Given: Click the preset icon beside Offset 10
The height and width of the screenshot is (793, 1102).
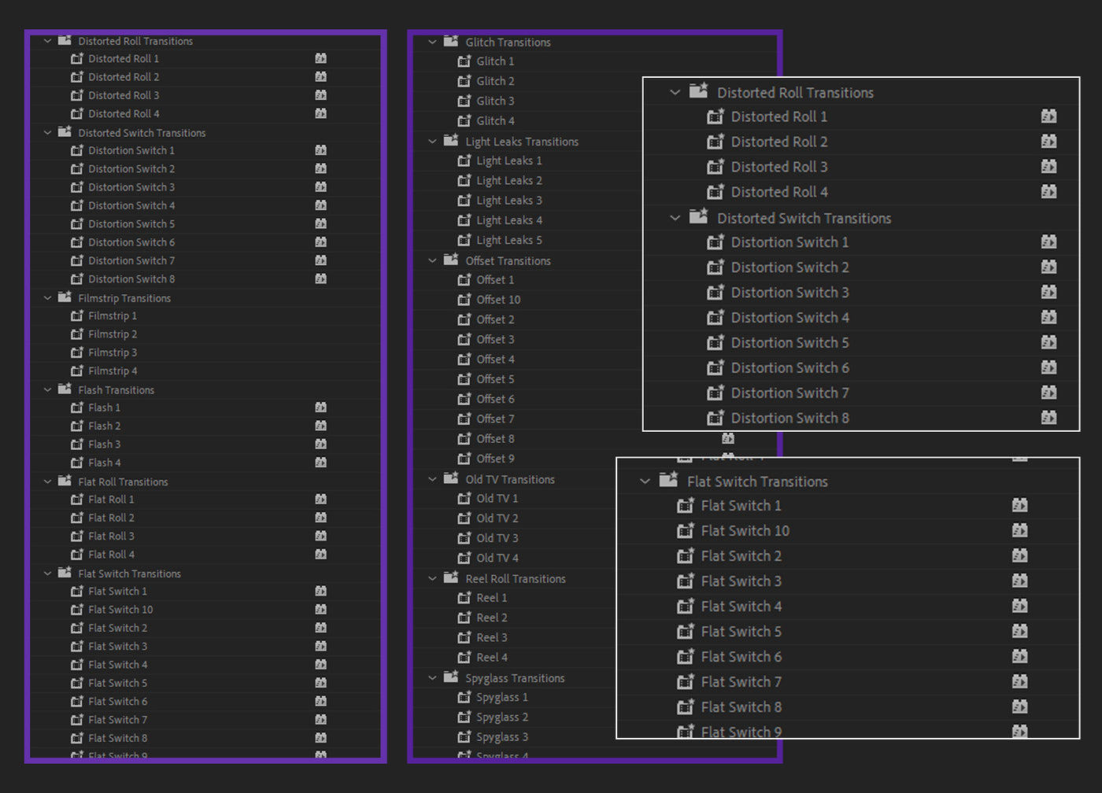Looking at the screenshot, I should [464, 299].
